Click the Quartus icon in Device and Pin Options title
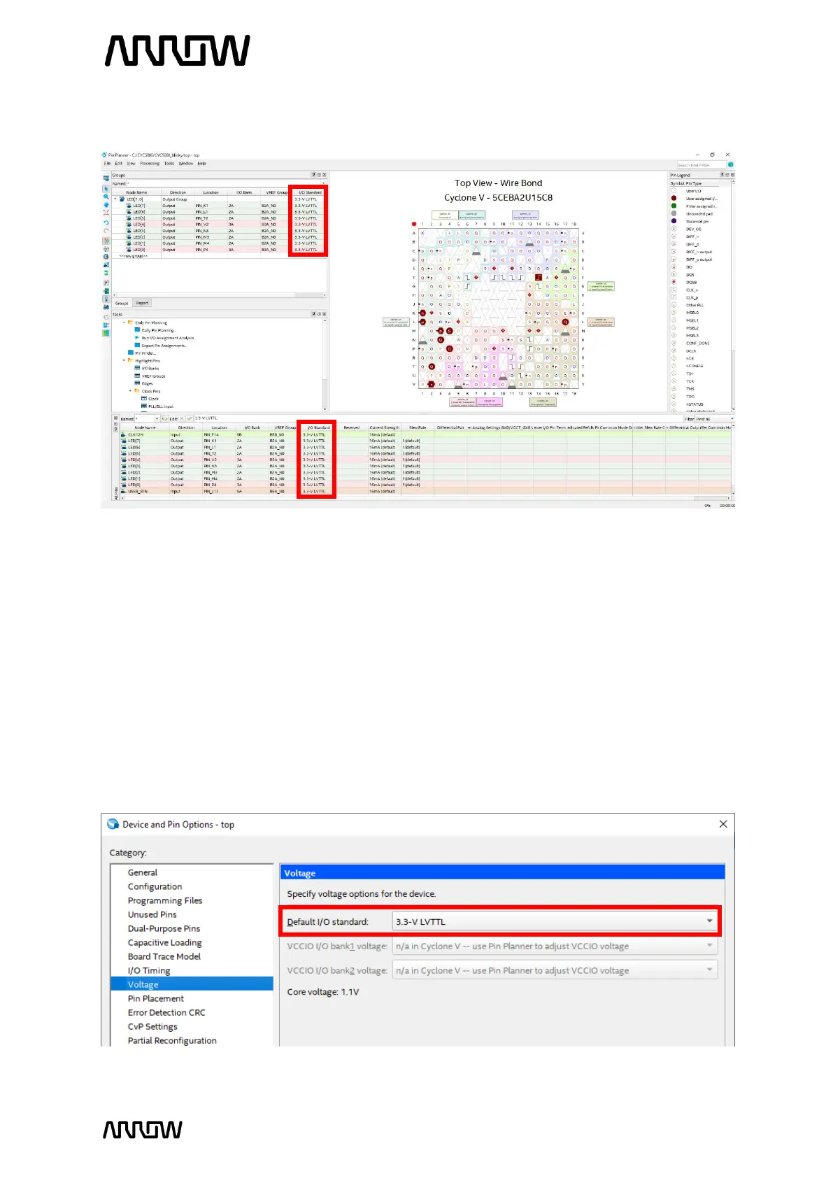 pos(113,824)
